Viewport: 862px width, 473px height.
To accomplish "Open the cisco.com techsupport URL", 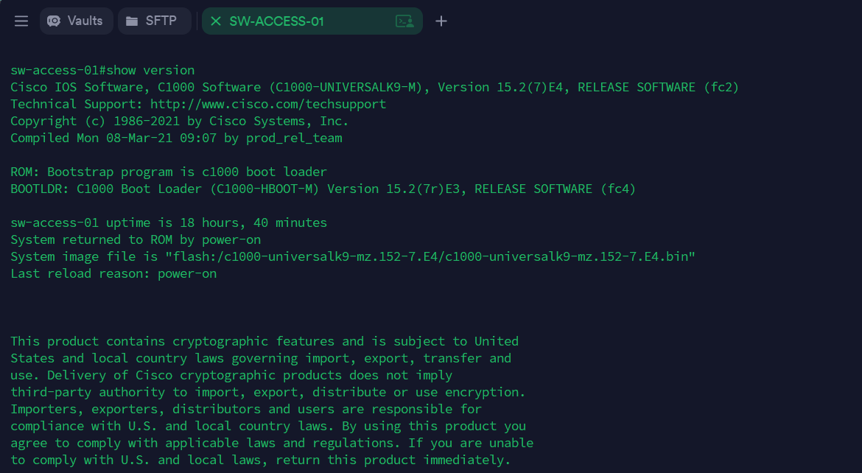I will (268, 104).
